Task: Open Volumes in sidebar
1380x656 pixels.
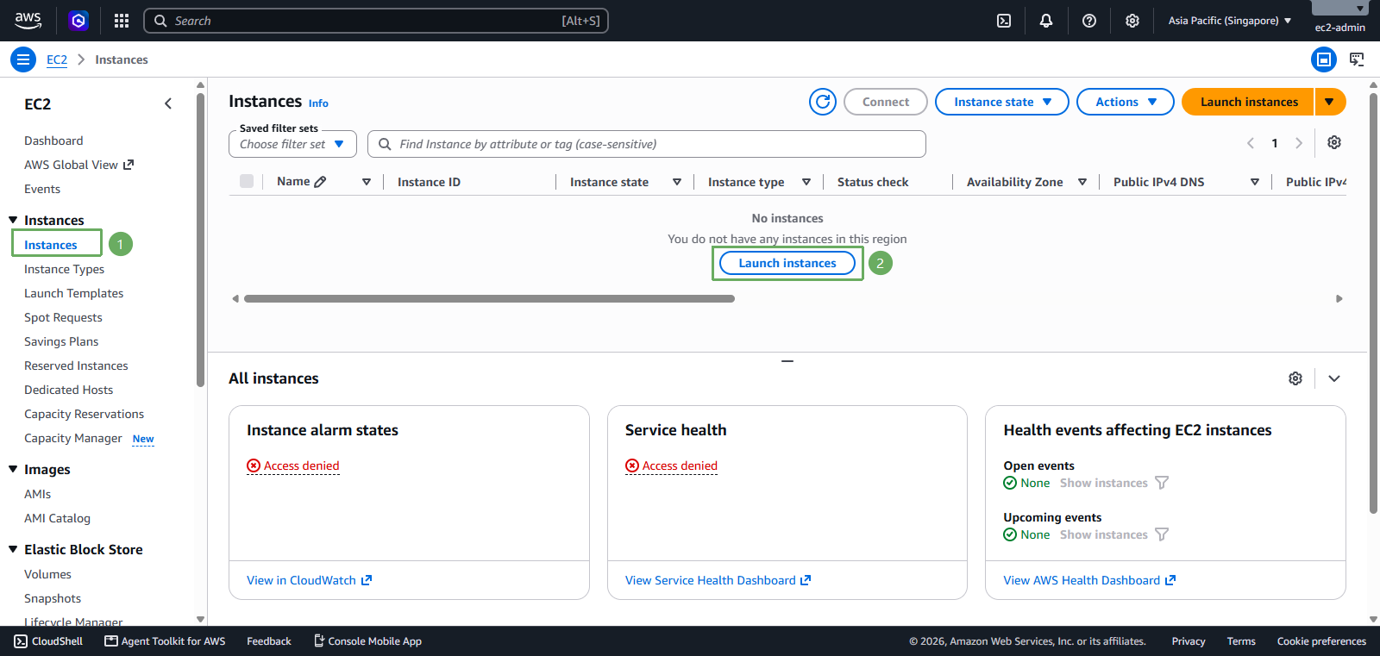Action: pos(47,574)
